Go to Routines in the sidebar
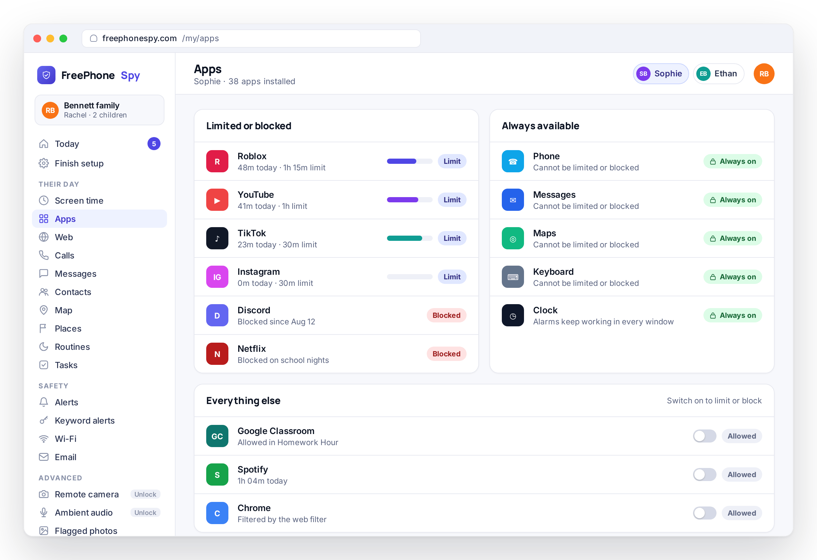 point(100,347)
